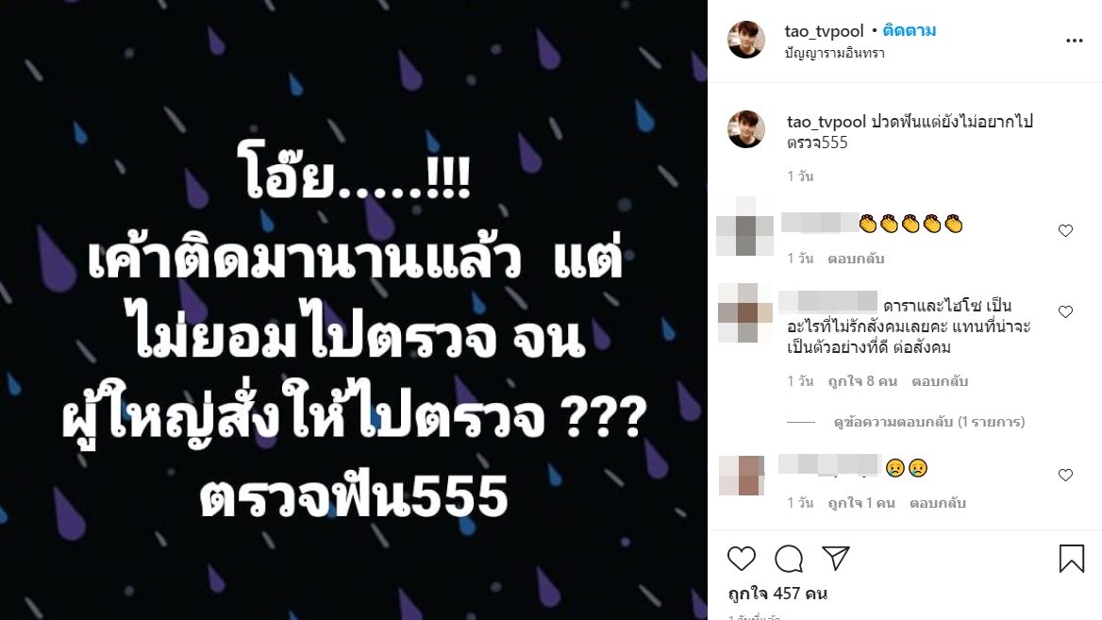The width and height of the screenshot is (1102, 620).
Task: Open location ปัญญารามอินทรา
Action: [834, 54]
